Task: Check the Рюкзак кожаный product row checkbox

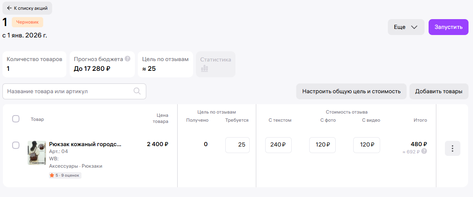Action: 16,145
